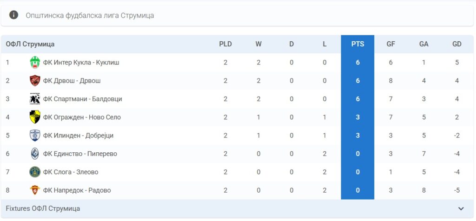Click the ФК Дрвош club crest
476x221 pixels.
[35, 81]
